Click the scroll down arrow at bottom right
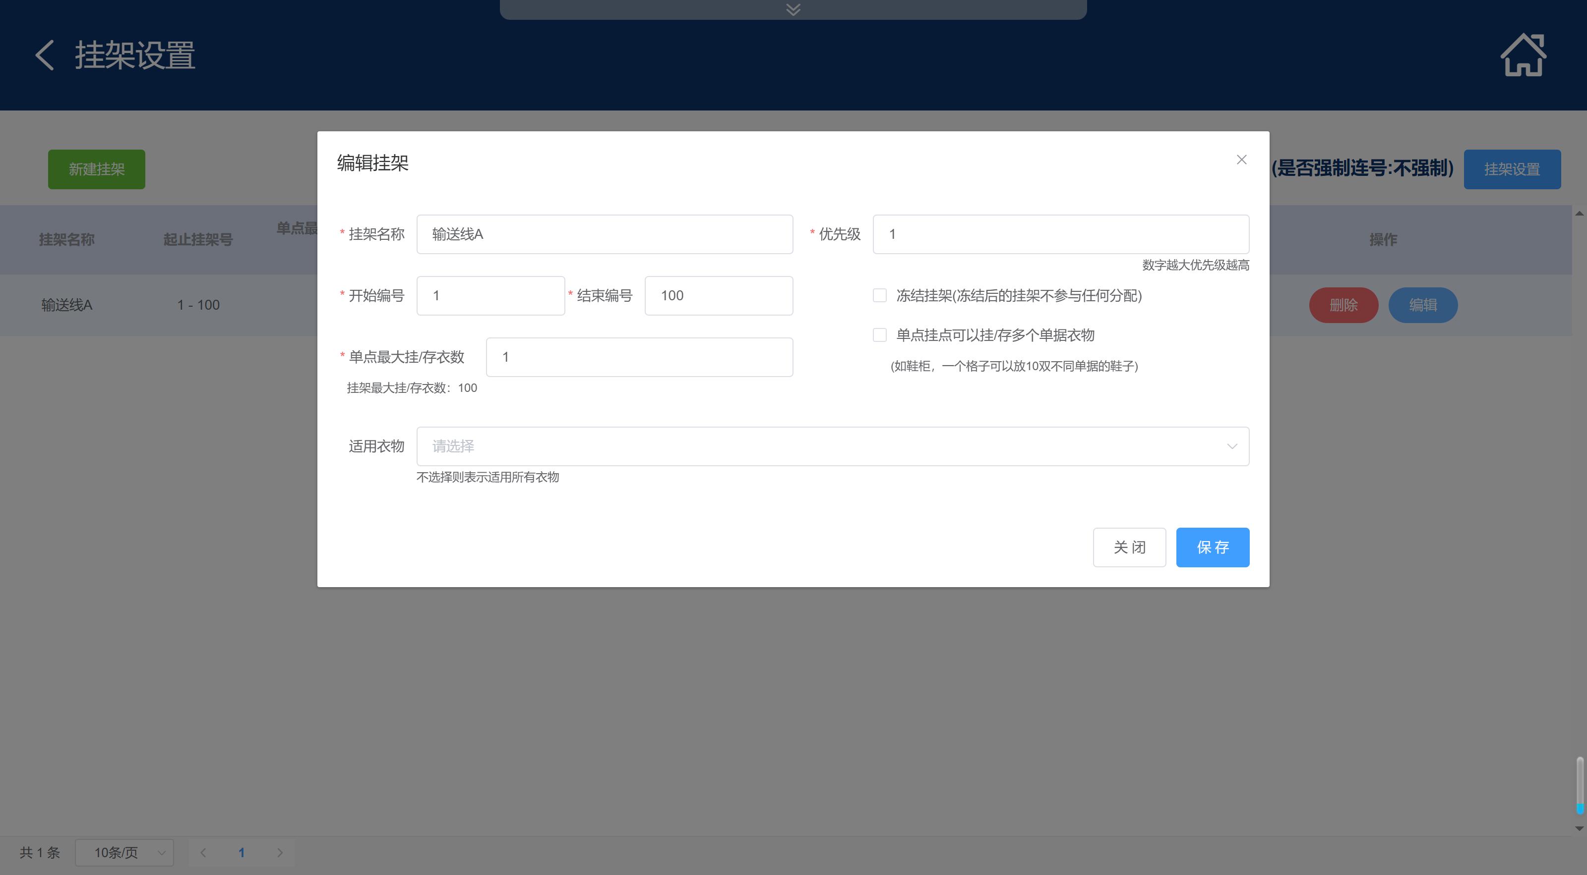 (1579, 828)
